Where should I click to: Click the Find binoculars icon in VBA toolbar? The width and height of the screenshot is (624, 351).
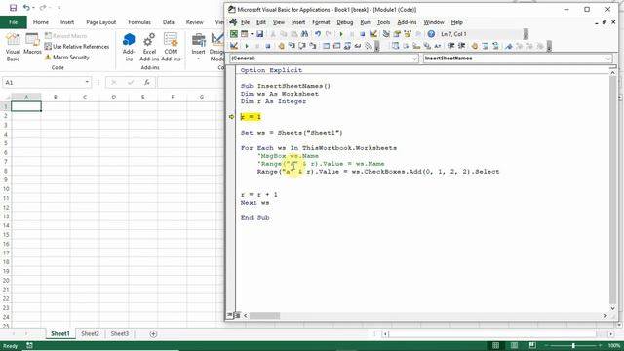pyautogui.click(x=304, y=34)
